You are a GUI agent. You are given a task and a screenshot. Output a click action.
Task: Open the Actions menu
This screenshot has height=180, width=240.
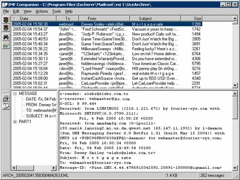point(42,11)
